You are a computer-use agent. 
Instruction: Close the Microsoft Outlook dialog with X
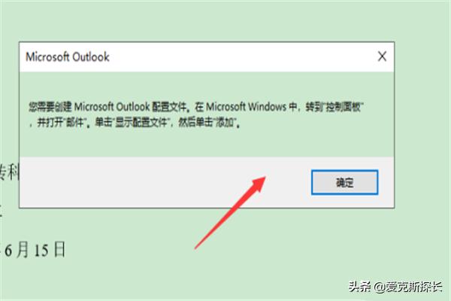tap(382, 56)
